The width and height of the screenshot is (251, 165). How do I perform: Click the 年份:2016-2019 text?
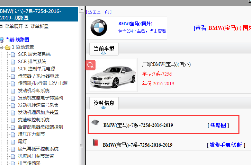pyautogui.click(x=158, y=84)
